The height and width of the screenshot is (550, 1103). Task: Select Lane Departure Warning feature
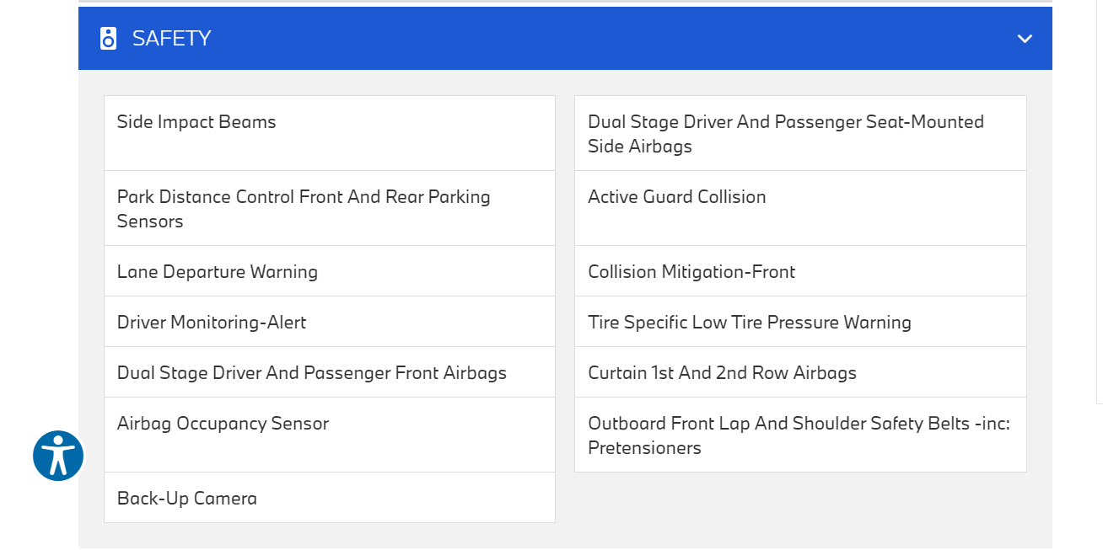[218, 272]
